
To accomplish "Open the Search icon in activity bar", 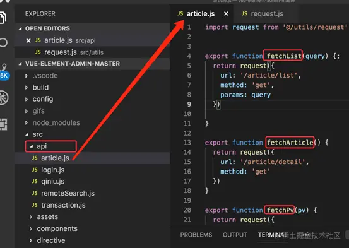I will point(3,42).
